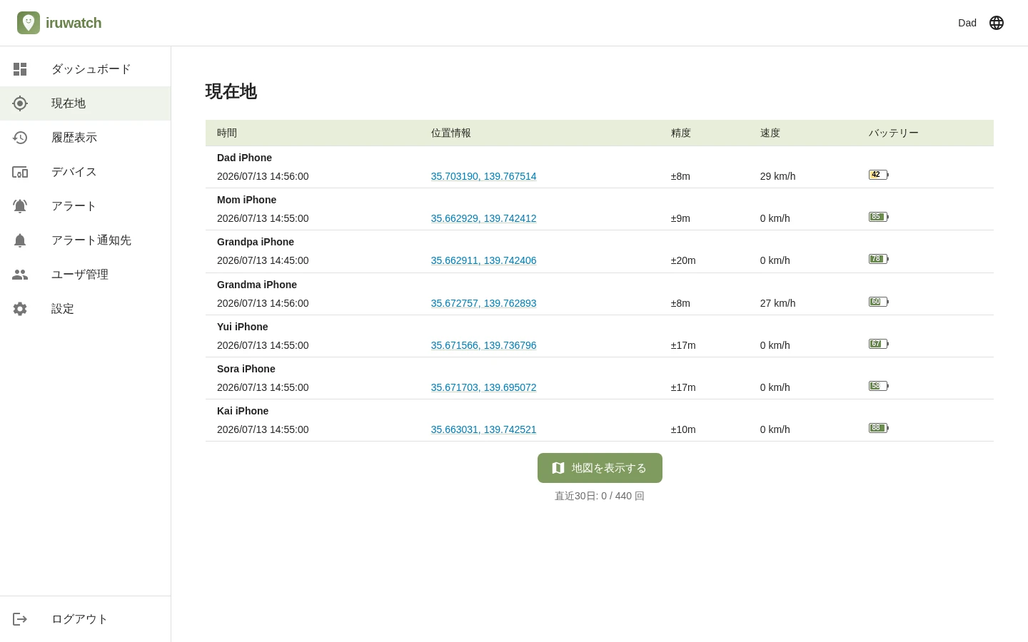Click the Dad iPhone device name

click(244, 158)
